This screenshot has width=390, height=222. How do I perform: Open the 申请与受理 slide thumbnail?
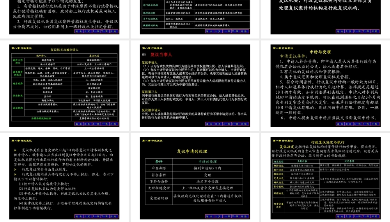click(x=326, y=86)
